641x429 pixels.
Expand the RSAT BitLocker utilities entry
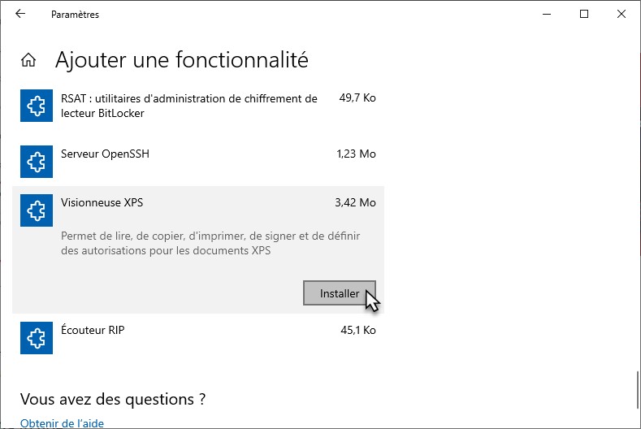tap(188, 106)
